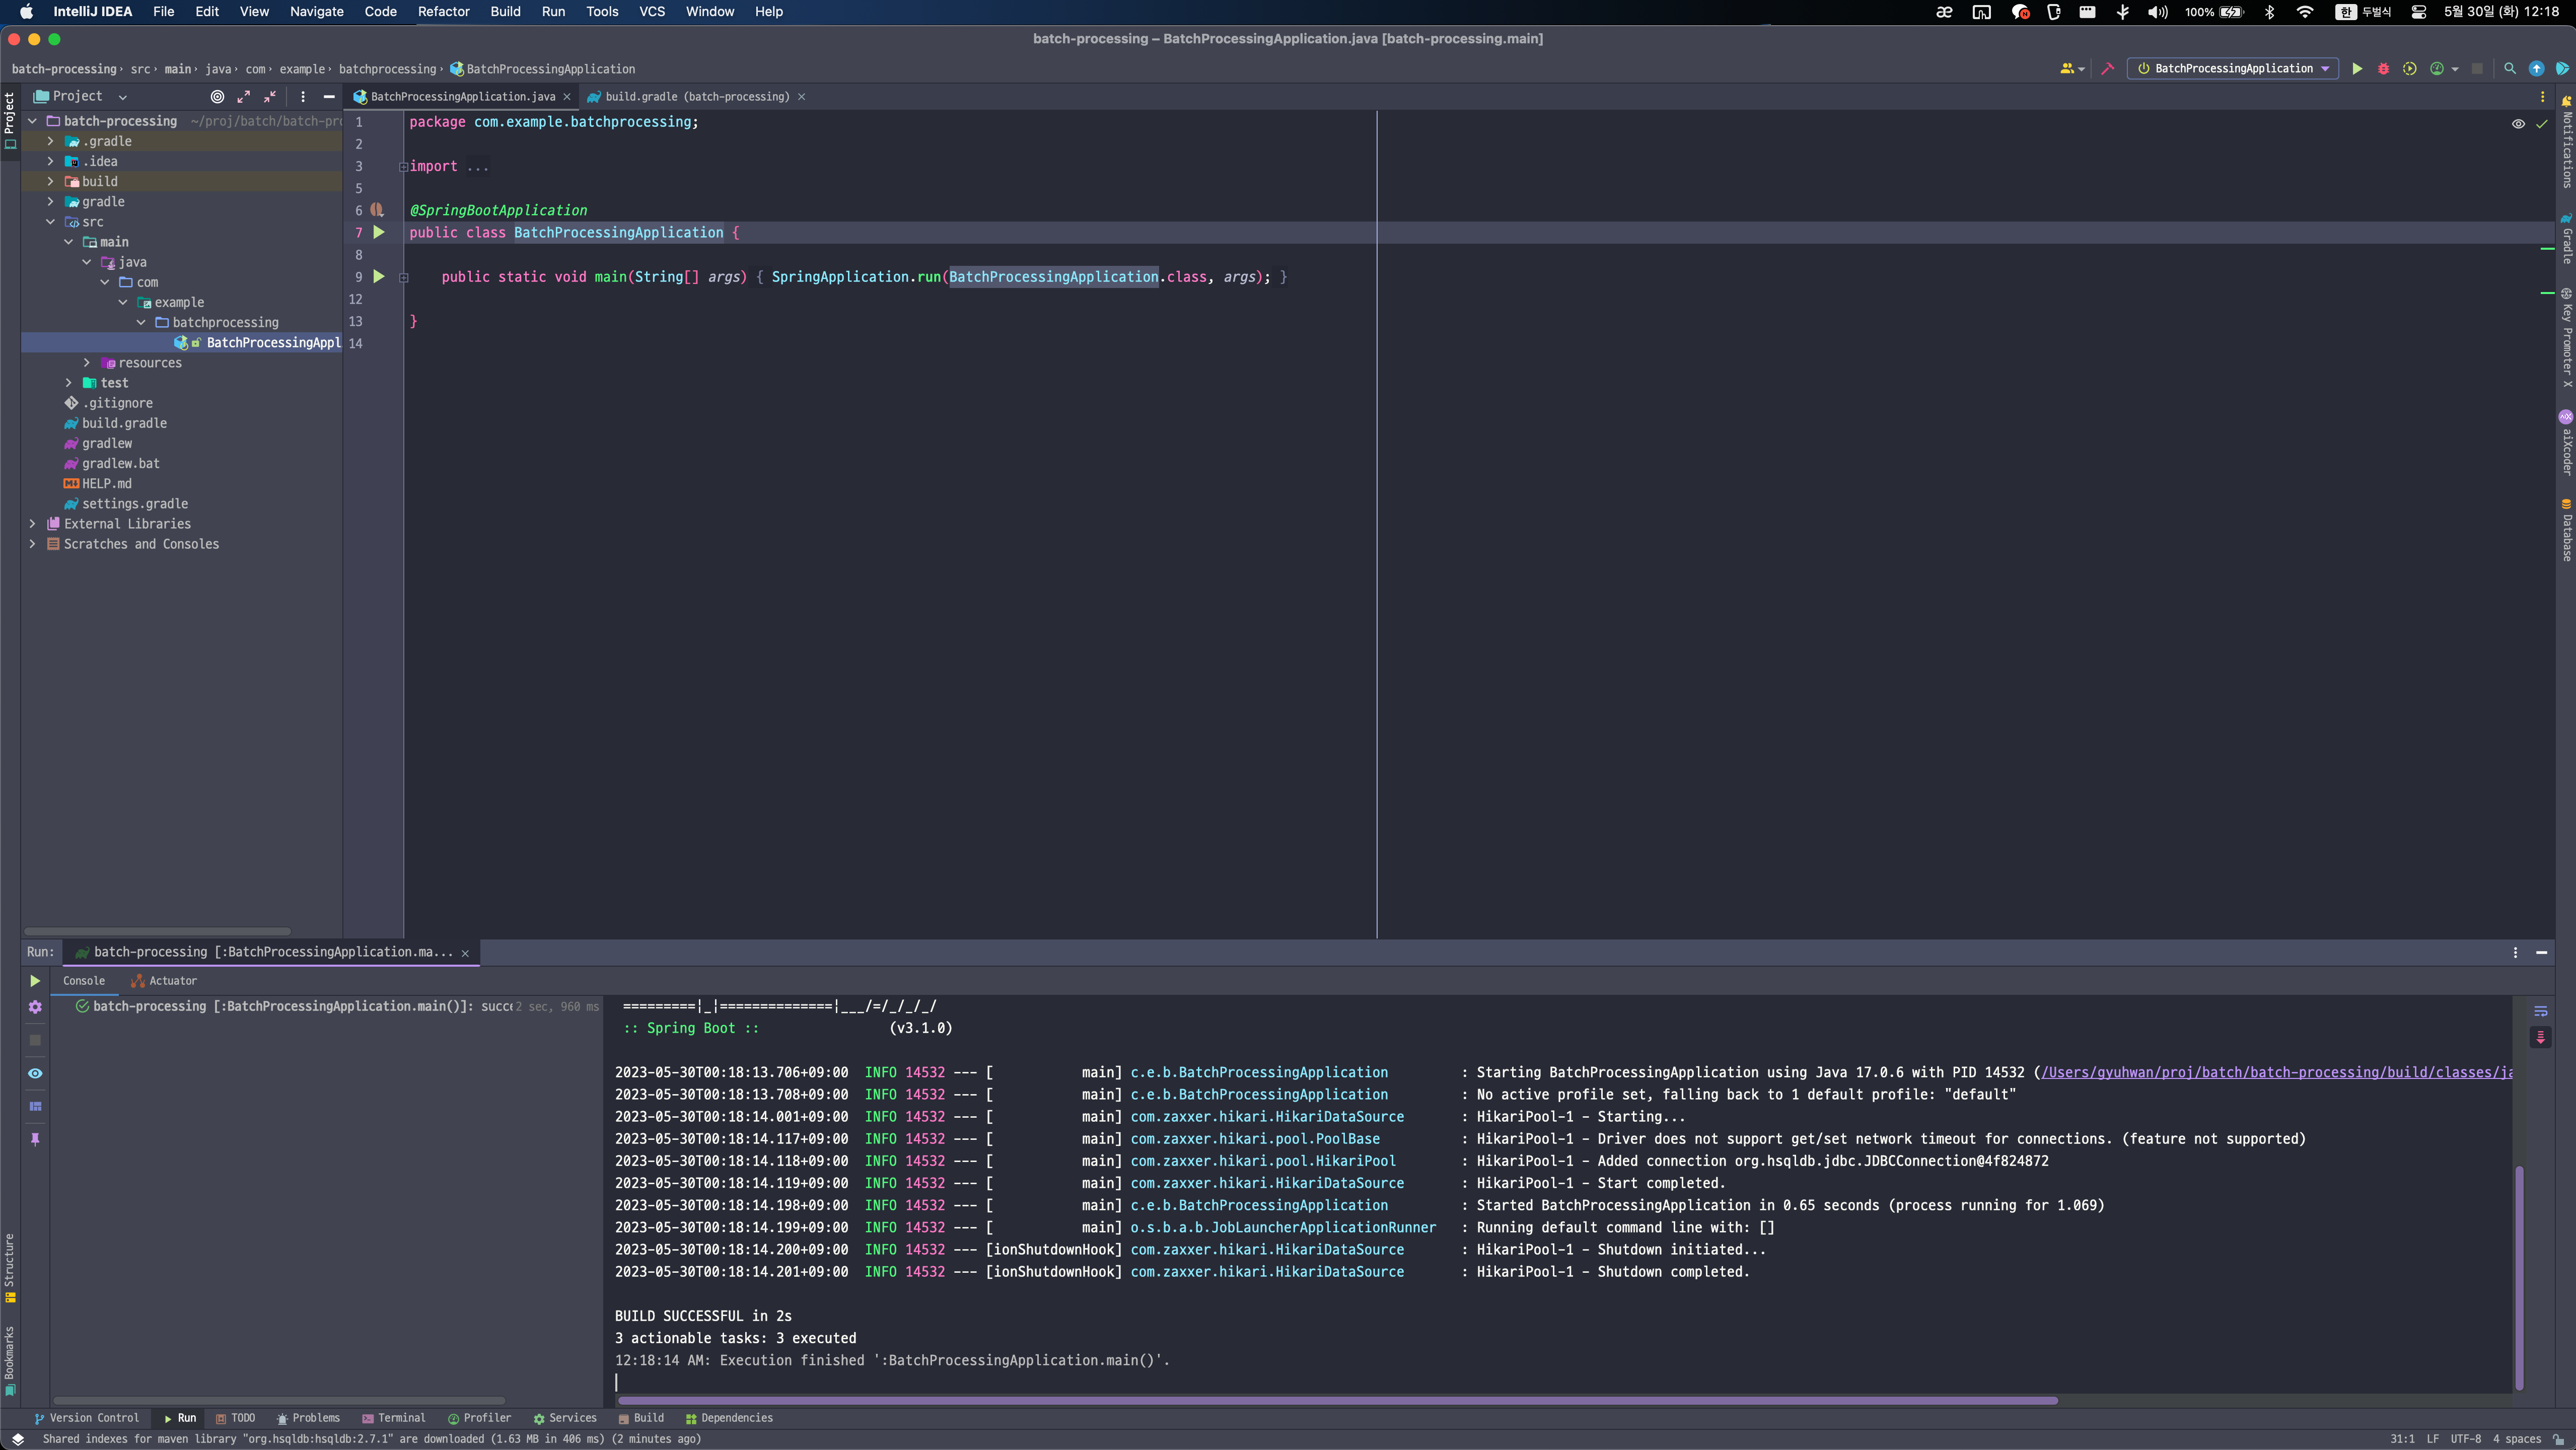Select settings.gradle in the project tree
The height and width of the screenshot is (1450, 2576).
[135, 504]
